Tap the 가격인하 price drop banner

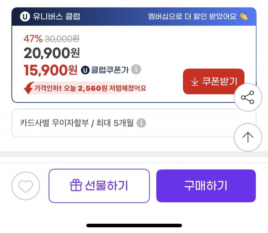click(85, 88)
